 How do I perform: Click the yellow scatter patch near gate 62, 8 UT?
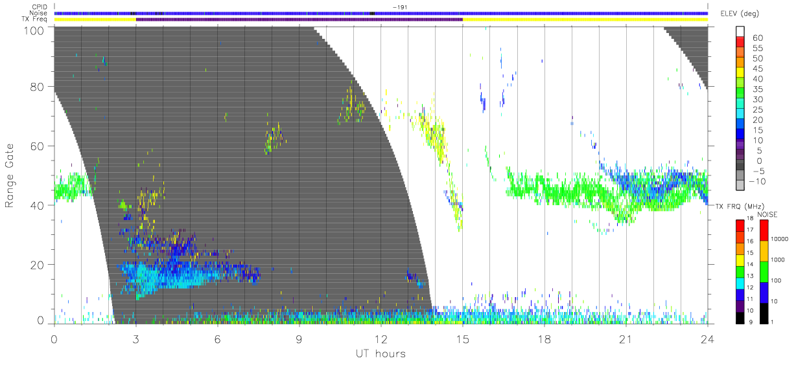coord(275,138)
